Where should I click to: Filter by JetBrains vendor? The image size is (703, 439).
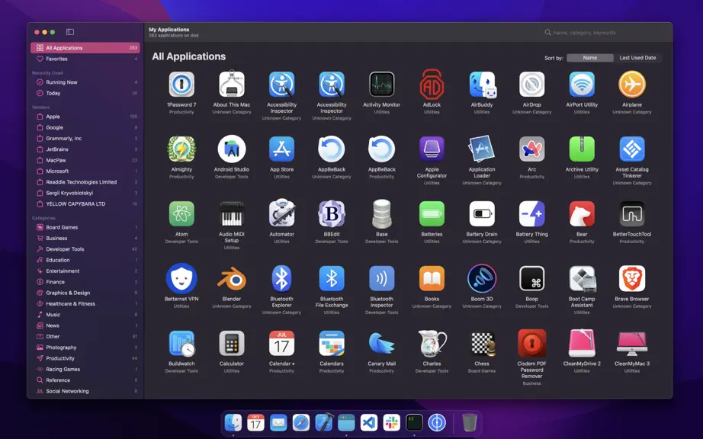(x=85, y=149)
